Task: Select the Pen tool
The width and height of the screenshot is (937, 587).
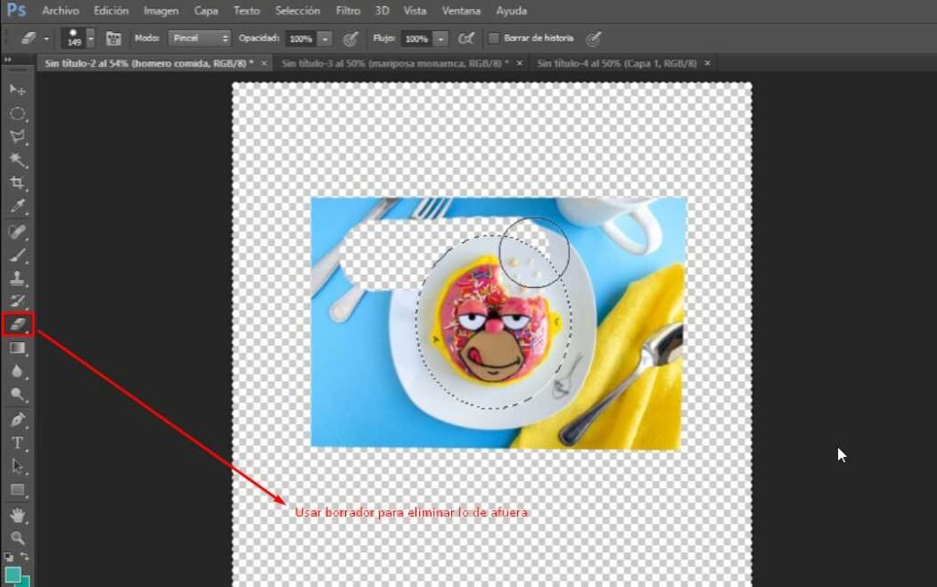Action: [x=17, y=420]
